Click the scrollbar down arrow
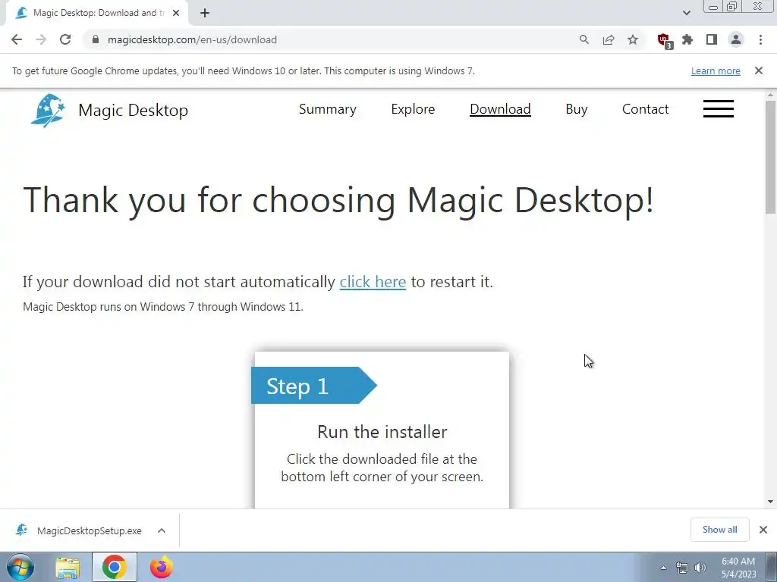The height and width of the screenshot is (582, 777). click(x=770, y=502)
